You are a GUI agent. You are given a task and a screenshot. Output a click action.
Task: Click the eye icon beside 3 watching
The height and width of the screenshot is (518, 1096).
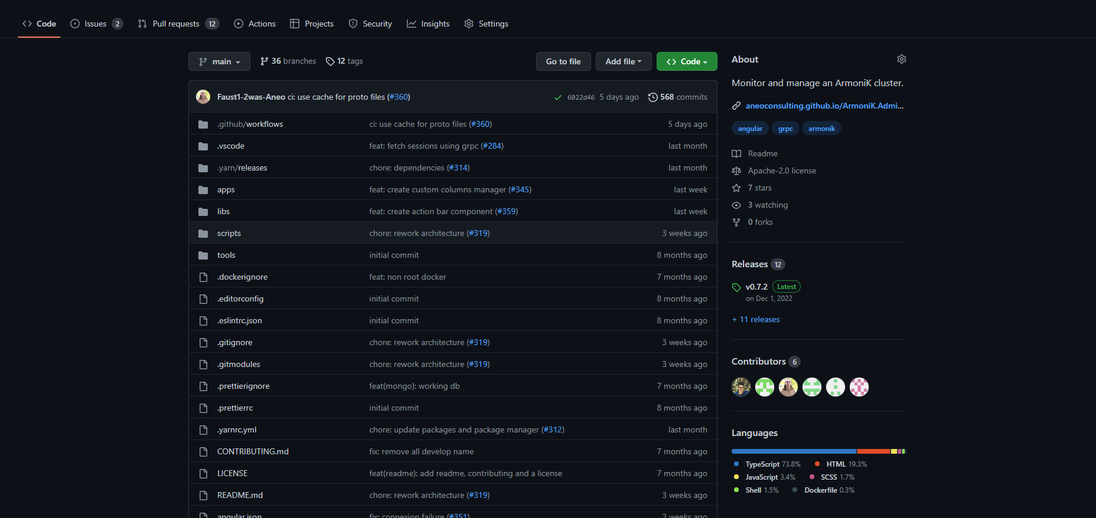pos(736,205)
